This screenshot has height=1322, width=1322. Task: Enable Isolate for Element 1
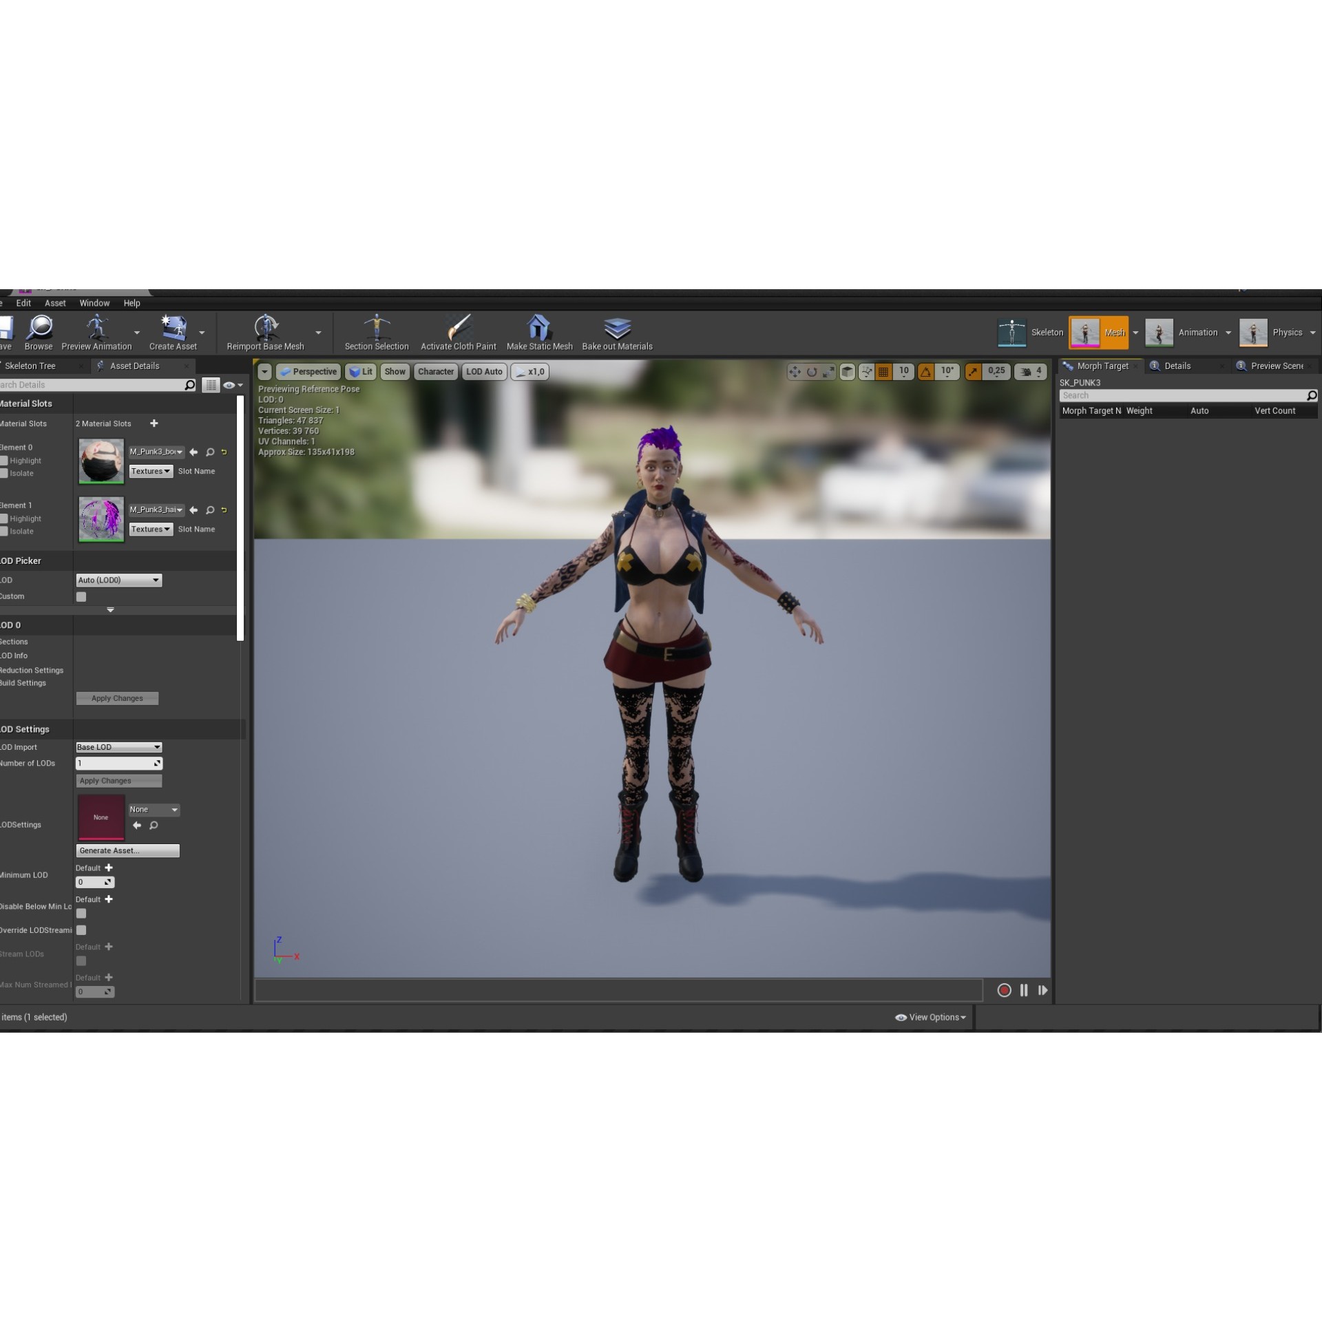coord(4,531)
